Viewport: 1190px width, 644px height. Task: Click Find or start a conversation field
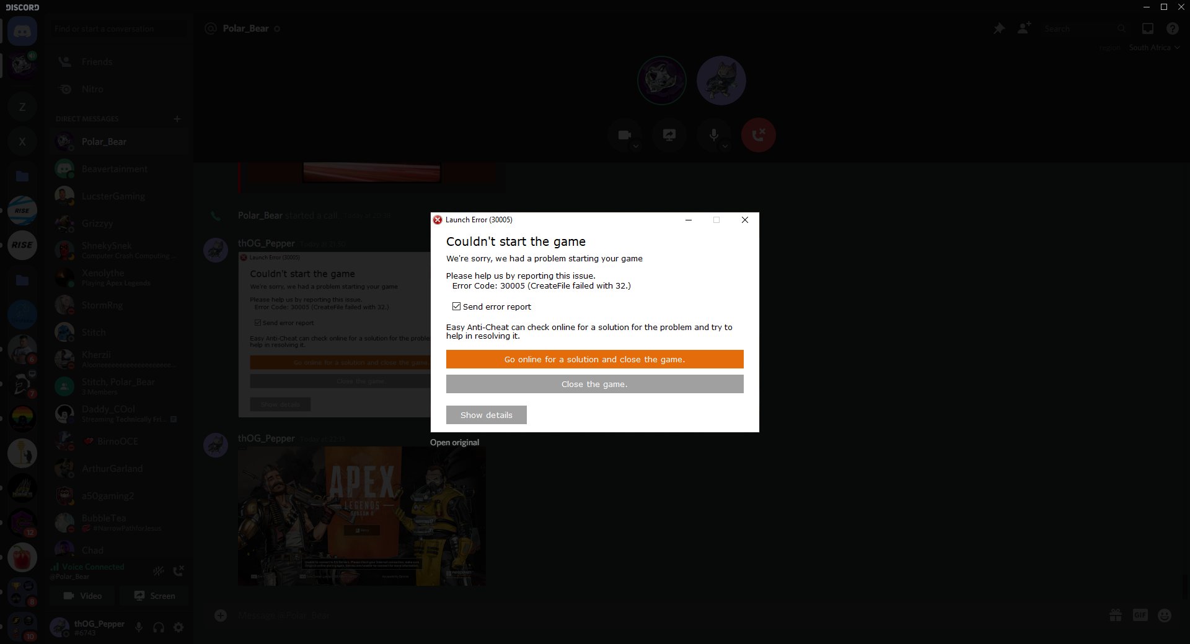click(x=118, y=28)
